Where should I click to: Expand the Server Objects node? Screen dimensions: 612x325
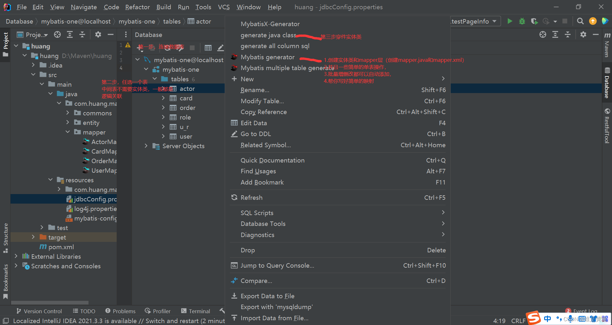pos(146,146)
